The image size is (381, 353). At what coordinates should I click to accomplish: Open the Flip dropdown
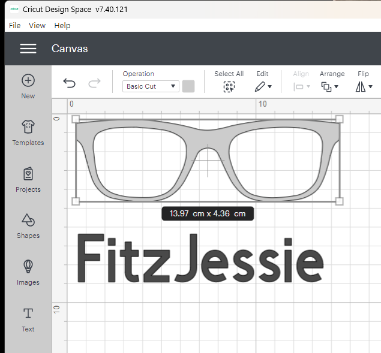pos(364,86)
